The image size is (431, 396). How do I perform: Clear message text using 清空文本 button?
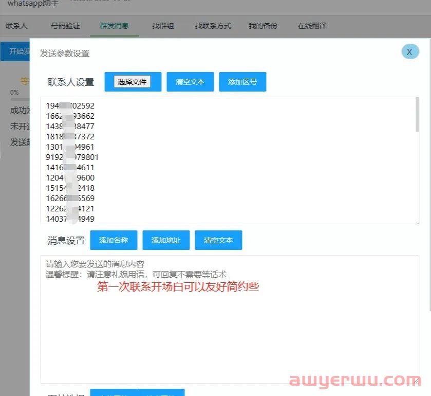(x=218, y=240)
